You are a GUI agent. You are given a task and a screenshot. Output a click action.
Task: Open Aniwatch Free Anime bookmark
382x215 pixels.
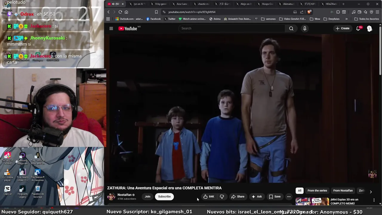pyautogui.click(x=238, y=19)
